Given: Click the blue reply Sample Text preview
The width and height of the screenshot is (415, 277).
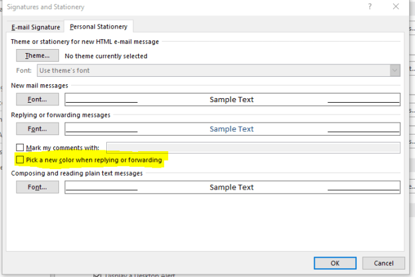Looking at the screenshot, I should tap(232, 129).
